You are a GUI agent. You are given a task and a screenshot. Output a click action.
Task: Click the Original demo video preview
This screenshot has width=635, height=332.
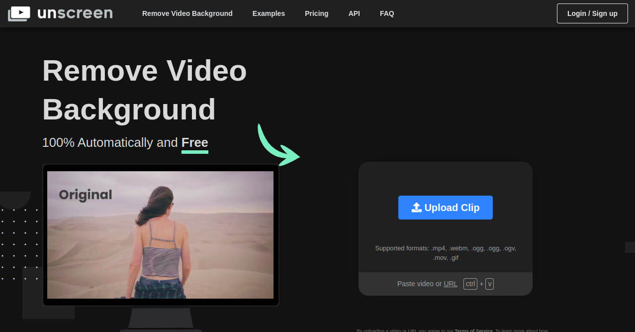pos(160,234)
